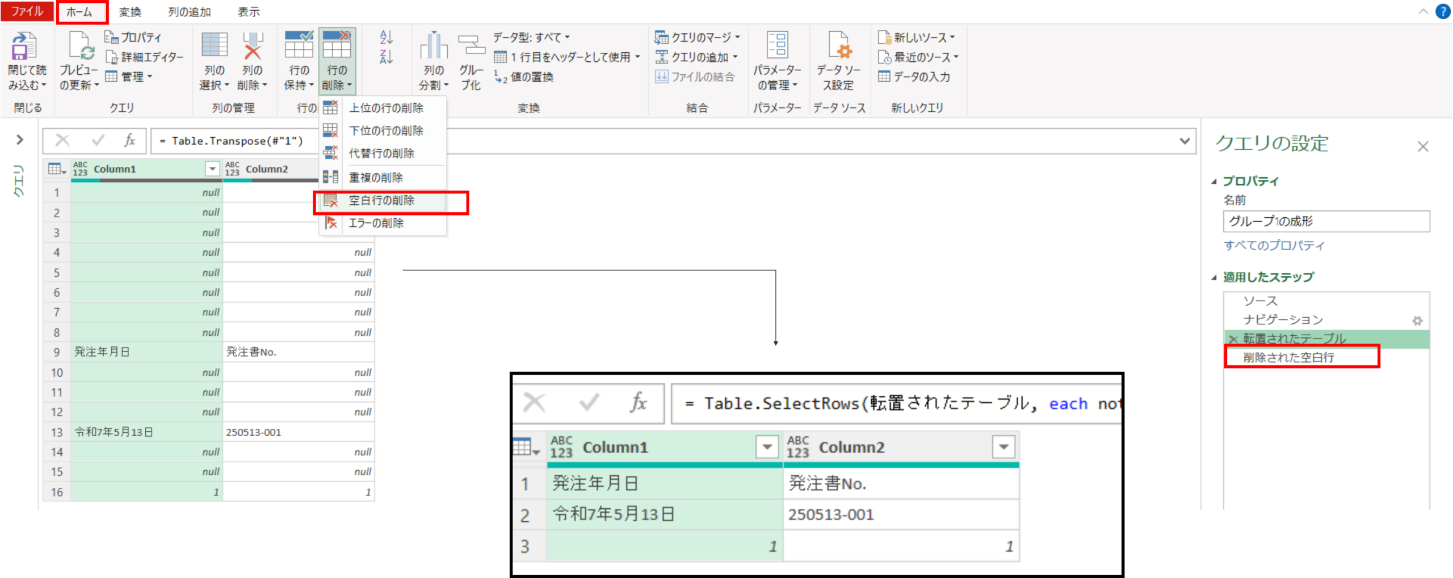The width and height of the screenshot is (1453, 578).
Task: Open Properties (プロパティ) in ribbon
Action: click(x=133, y=37)
